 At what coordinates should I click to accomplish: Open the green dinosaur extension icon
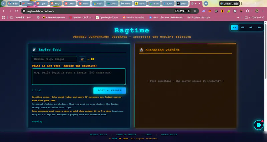pos(229,11)
